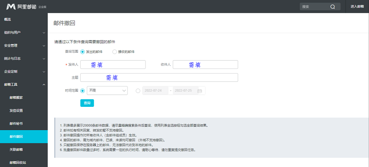369x167 pixels.
Task: Select the custom date range radio
Action: (x=138, y=91)
